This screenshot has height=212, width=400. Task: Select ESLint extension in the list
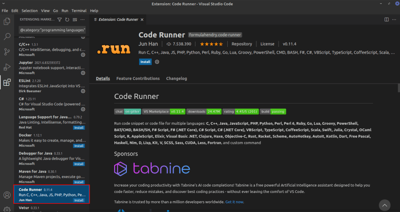(52, 86)
